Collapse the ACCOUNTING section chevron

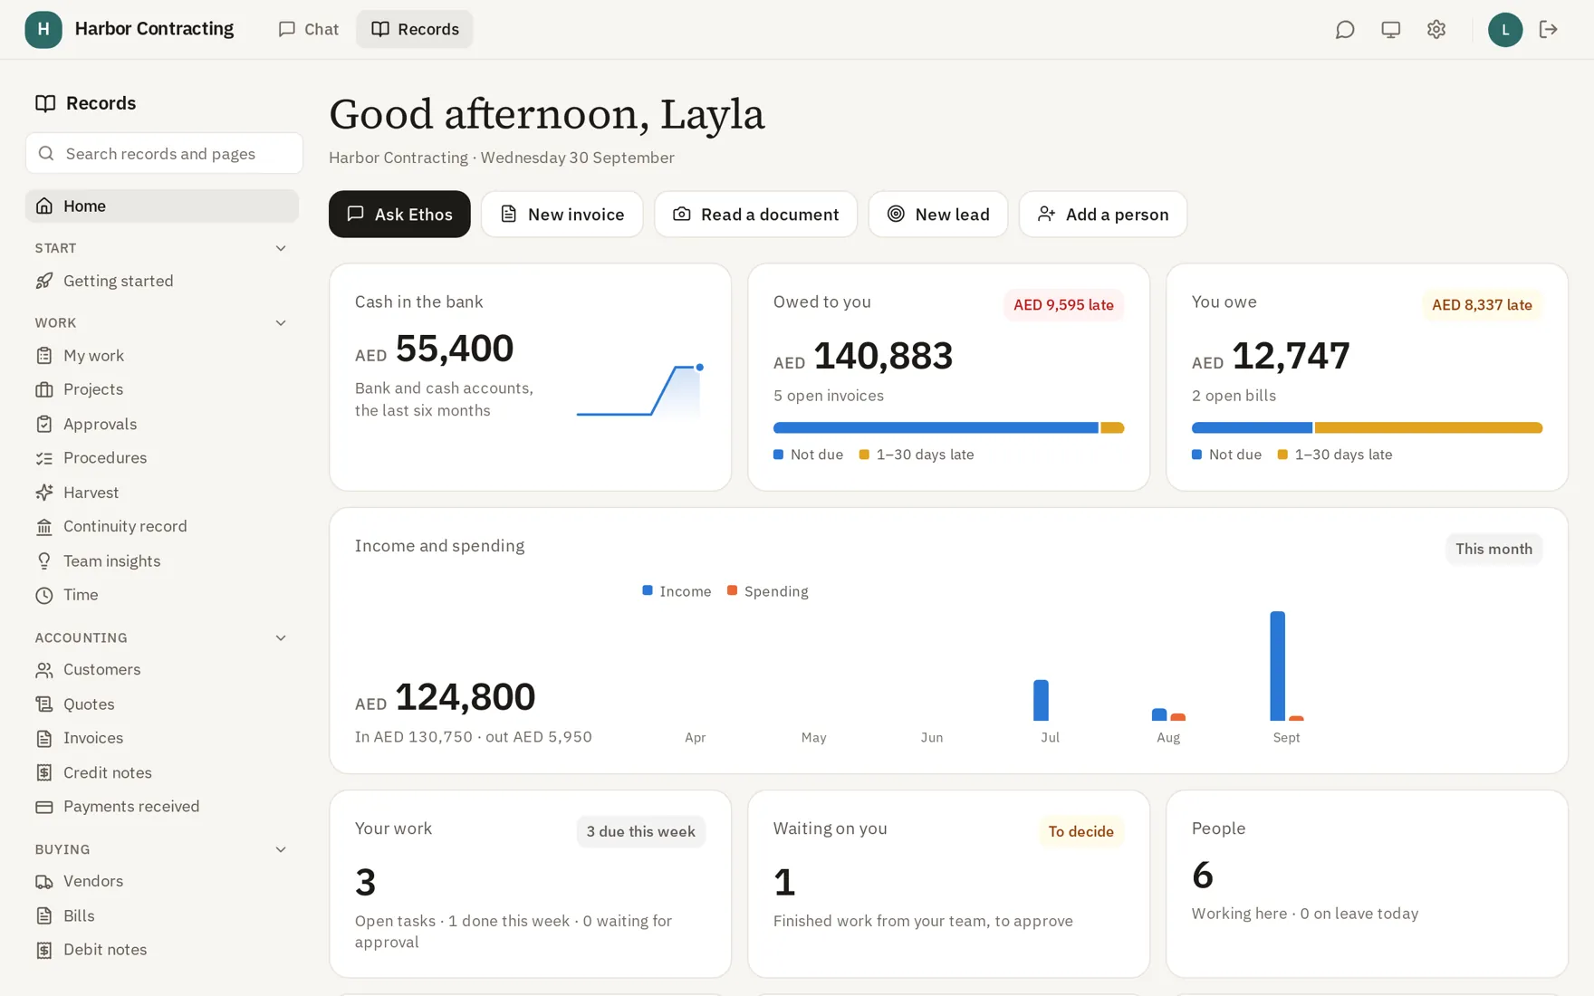click(281, 637)
